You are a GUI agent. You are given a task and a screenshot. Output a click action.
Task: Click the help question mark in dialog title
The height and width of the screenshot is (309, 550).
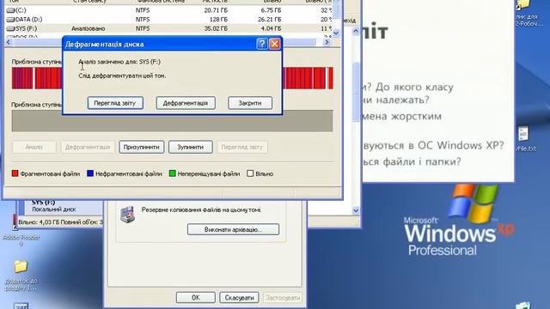coord(262,44)
